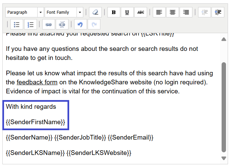Open the Font Family dropdown
This screenshot has width=229, height=167.
click(x=64, y=12)
